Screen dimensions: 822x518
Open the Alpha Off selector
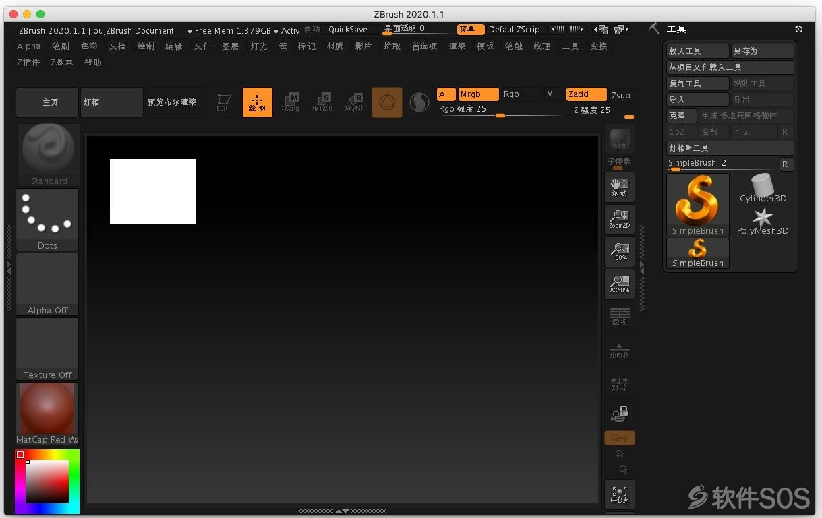pos(47,284)
